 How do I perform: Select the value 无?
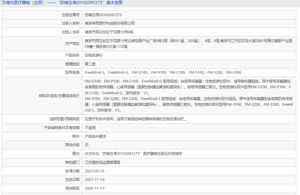pyautogui.click(x=87, y=145)
